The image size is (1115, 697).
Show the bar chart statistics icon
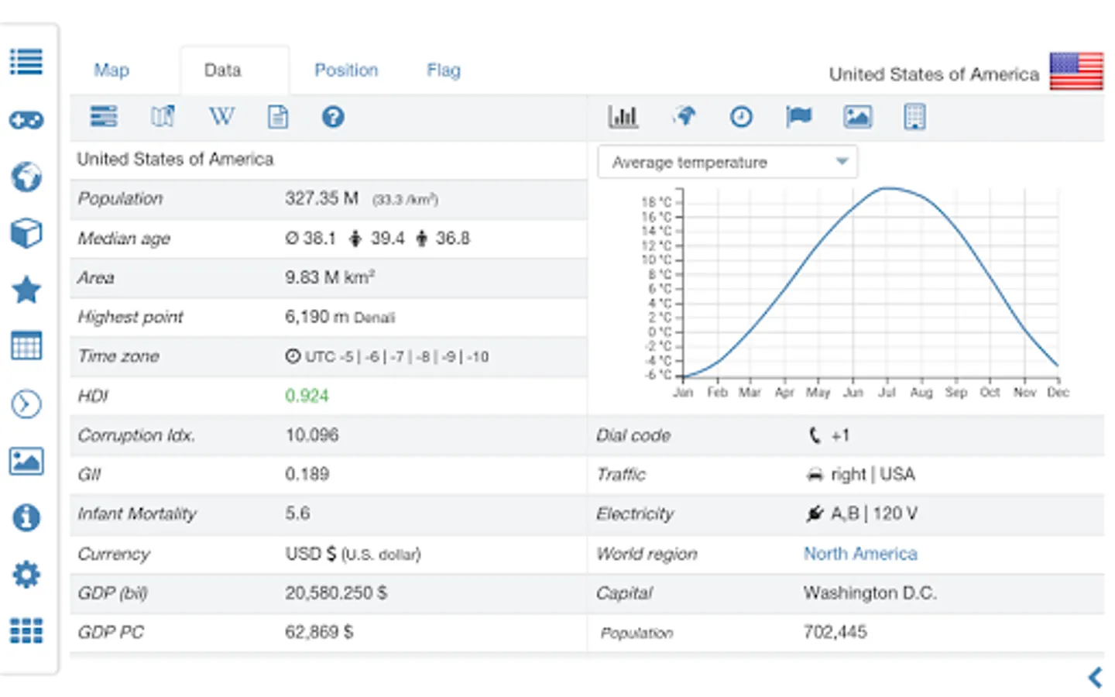[x=623, y=117]
